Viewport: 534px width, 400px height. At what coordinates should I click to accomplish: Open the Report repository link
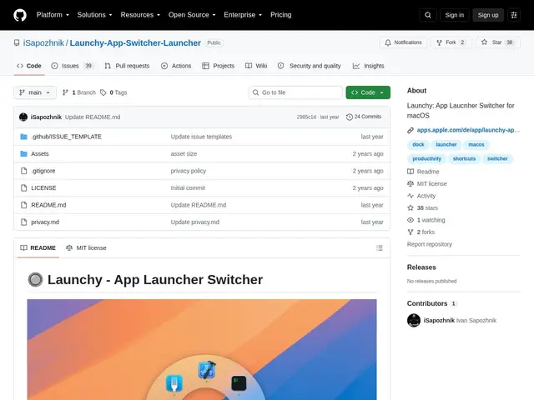click(x=430, y=244)
